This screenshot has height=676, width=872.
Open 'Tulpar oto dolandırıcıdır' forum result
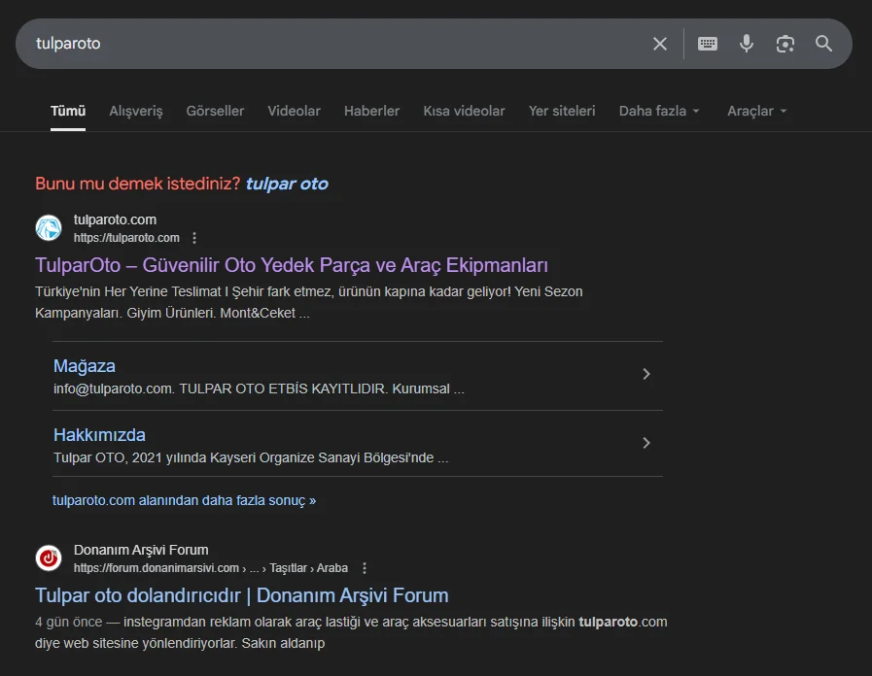(x=241, y=595)
